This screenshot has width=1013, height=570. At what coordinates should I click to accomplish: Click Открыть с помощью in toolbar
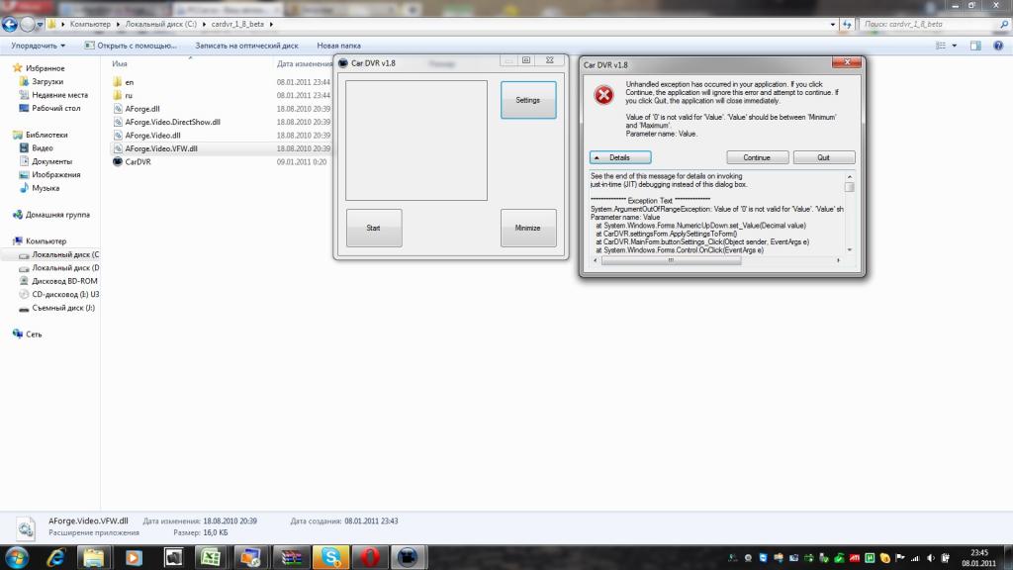click(x=131, y=46)
